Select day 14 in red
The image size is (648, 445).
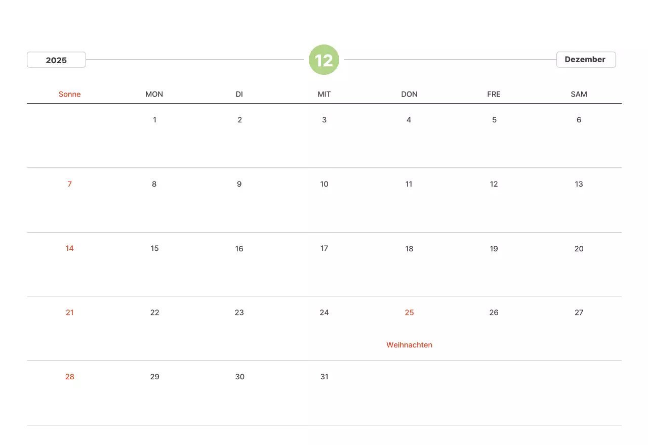69,248
